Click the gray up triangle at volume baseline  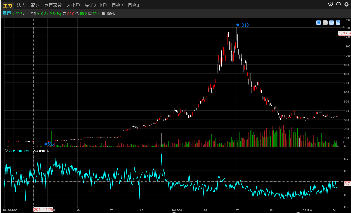338,146
